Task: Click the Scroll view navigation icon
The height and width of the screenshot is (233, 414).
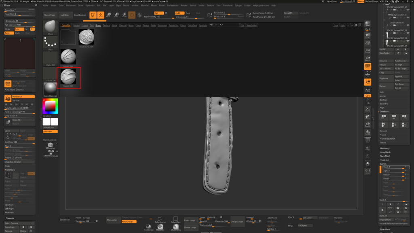Action: (x=368, y=35)
